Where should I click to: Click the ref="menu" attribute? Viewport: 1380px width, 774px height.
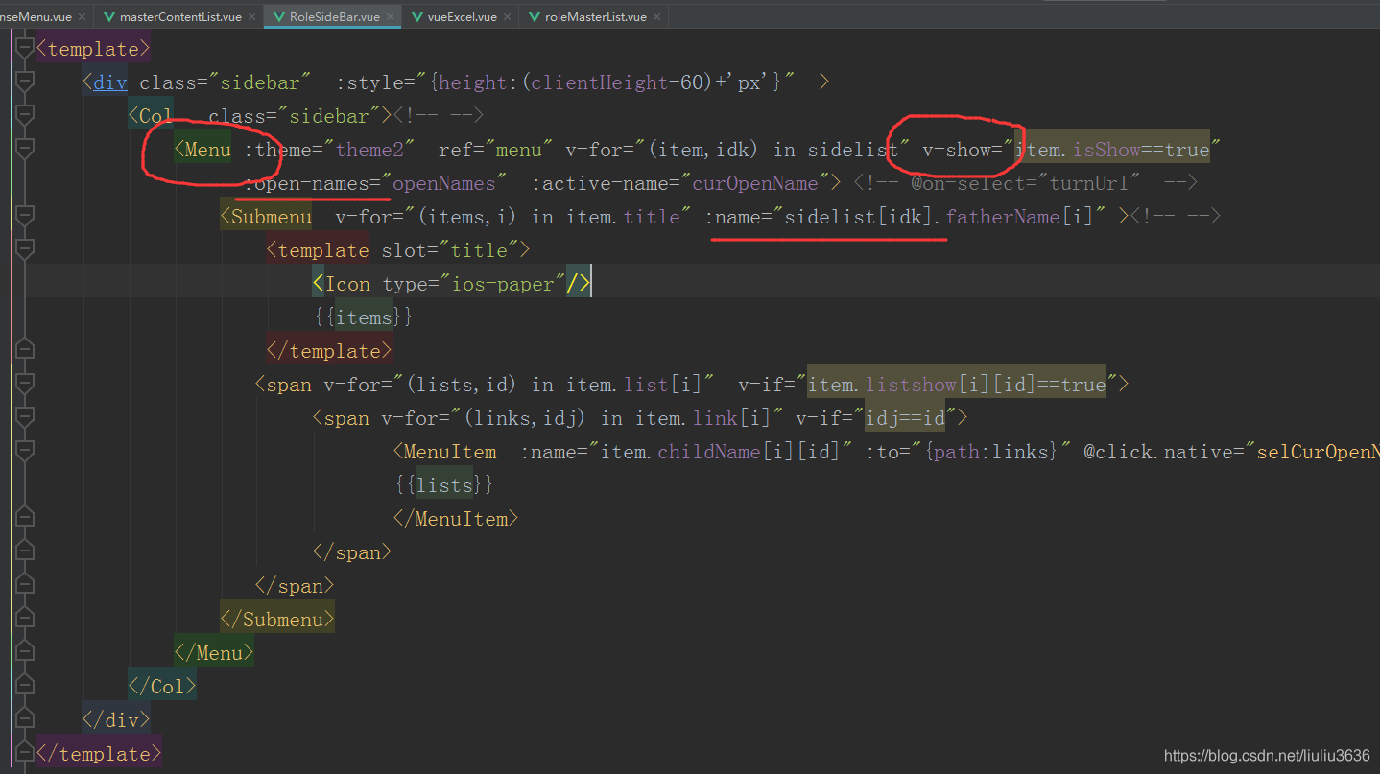point(495,150)
